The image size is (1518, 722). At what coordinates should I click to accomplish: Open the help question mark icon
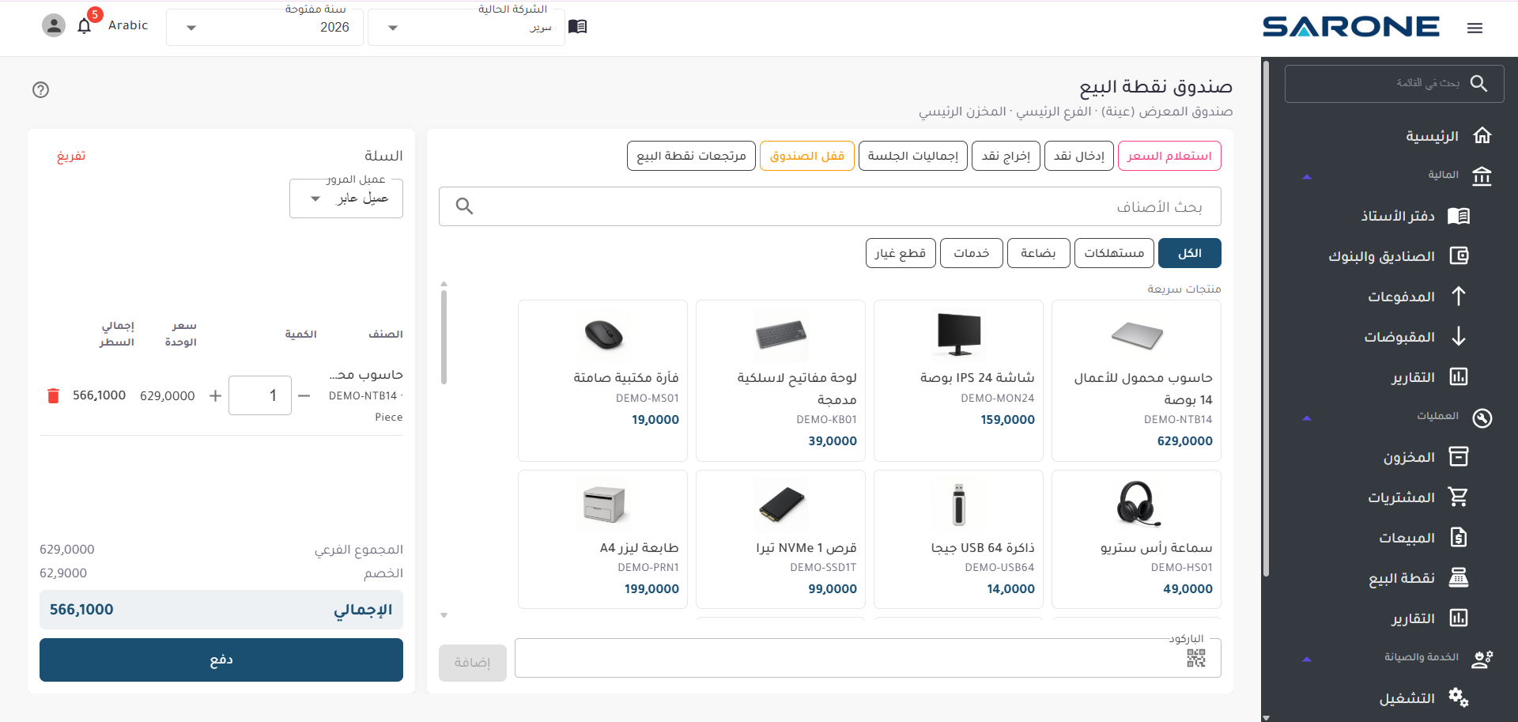point(41,89)
